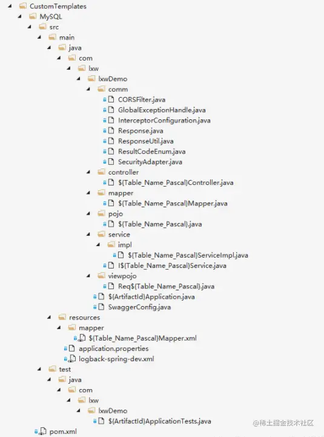Image resolution: width=324 pixels, height=437 pixels.
Task: Collapse the controller folder arrow
Action: pyautogui.click(x=88, y=172)
